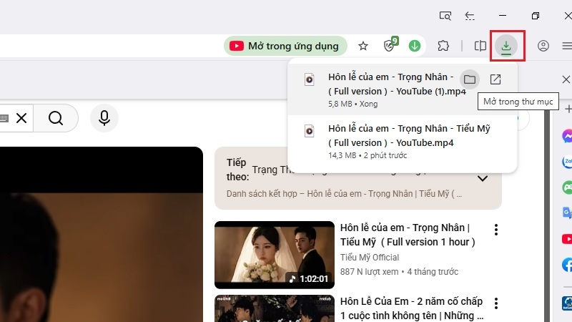Open Facebook shortcut in the sidebar

567,265
